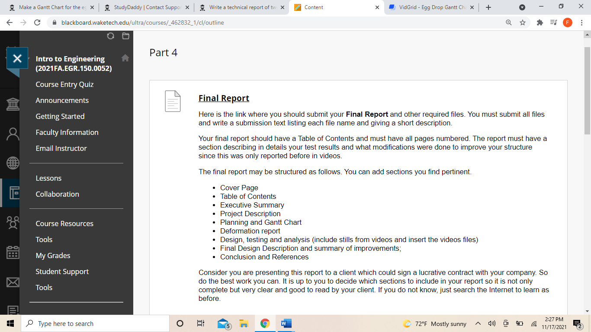591x332 pixels.
Task: Open the Calendar icon in the sidebar
Action: 13,252
